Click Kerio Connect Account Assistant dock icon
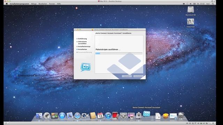The height and width of the screenshot is (125, 223). coord(146,114)
